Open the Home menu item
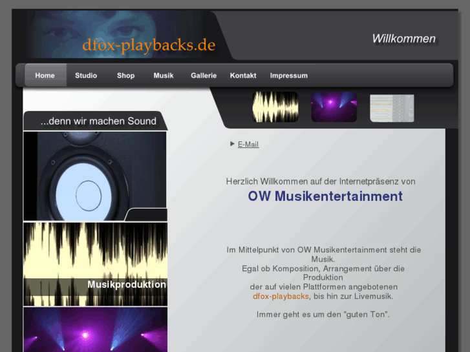The height and width of the screenshot is (352, 470). pyautogui.click(x=45, y=76)
